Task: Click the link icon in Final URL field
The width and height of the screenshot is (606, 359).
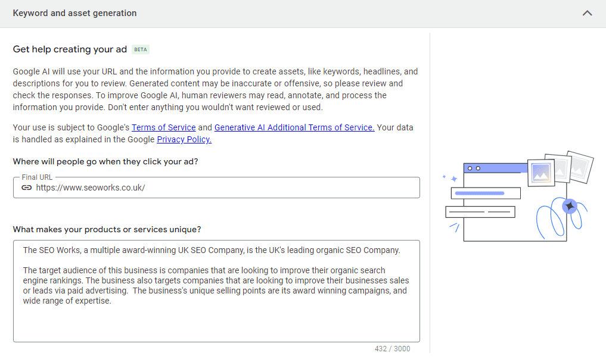Action: click(26, 188)
